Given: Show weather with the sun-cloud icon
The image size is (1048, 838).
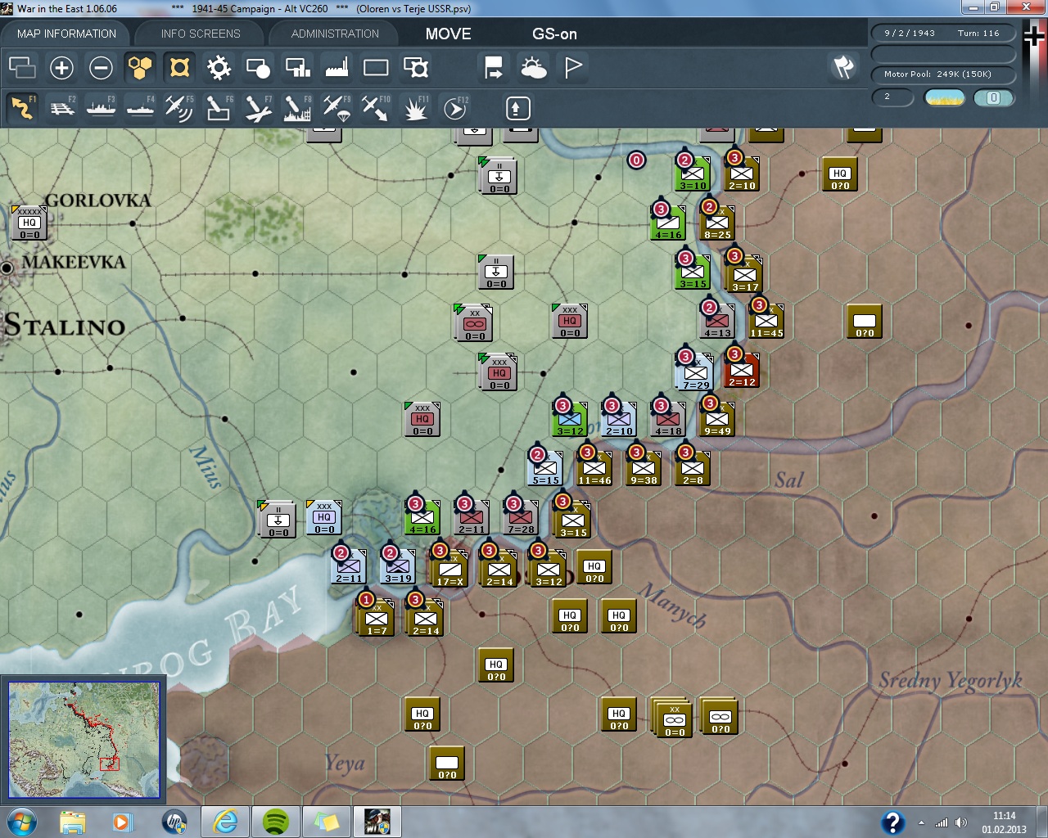Looking at the screenshot, I should pos(533,67).
